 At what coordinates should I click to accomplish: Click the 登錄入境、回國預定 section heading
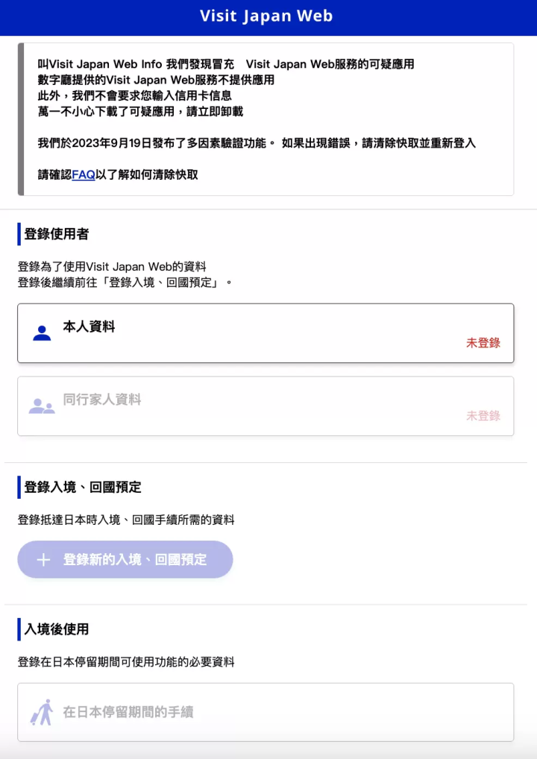(x=83, y=487)
